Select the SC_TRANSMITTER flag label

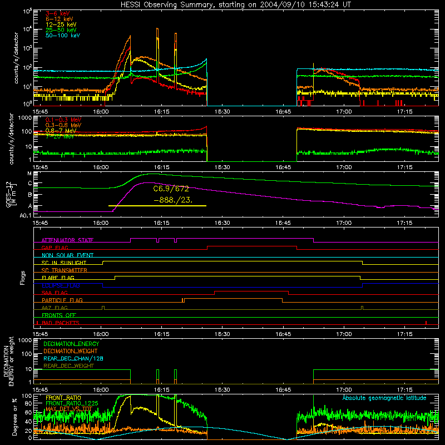(64, 270)
